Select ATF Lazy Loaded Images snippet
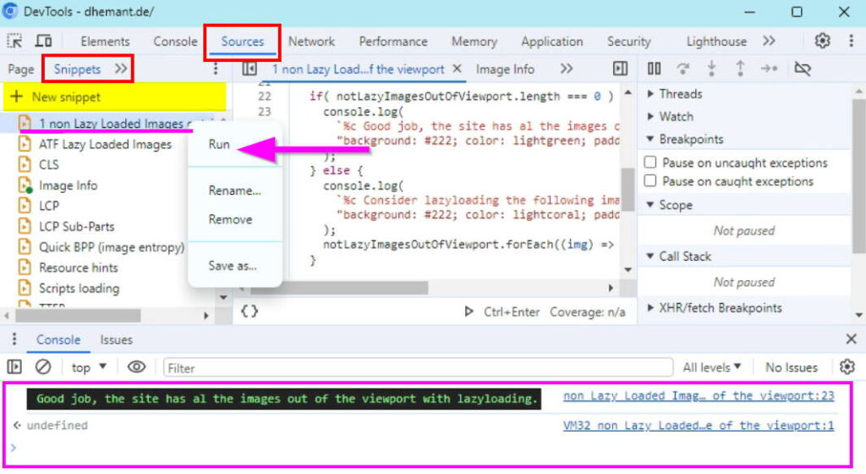Image resolution: width=866 pixels, height=474 pixels. coord(105,144)
